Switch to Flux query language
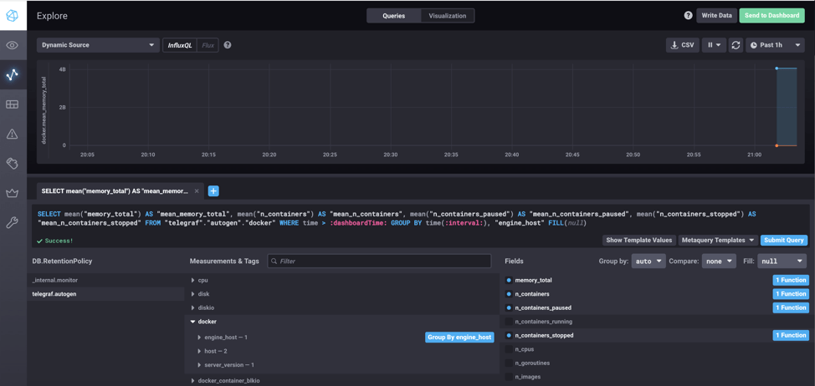815x386 pixels. coord(208,45)
